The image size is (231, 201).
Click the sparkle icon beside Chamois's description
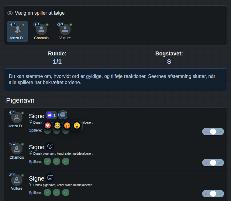tap(30, 153)
